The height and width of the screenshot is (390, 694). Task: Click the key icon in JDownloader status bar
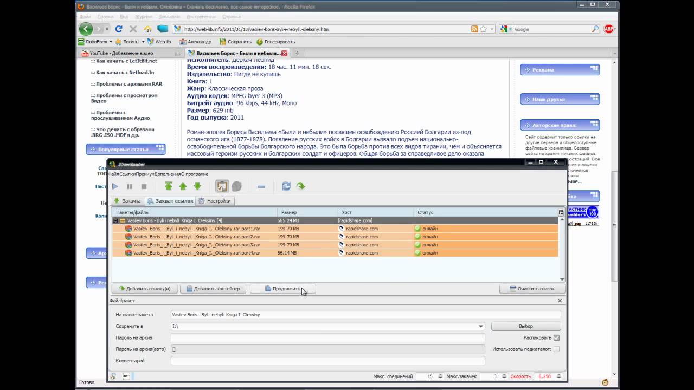tap(113, 375)
